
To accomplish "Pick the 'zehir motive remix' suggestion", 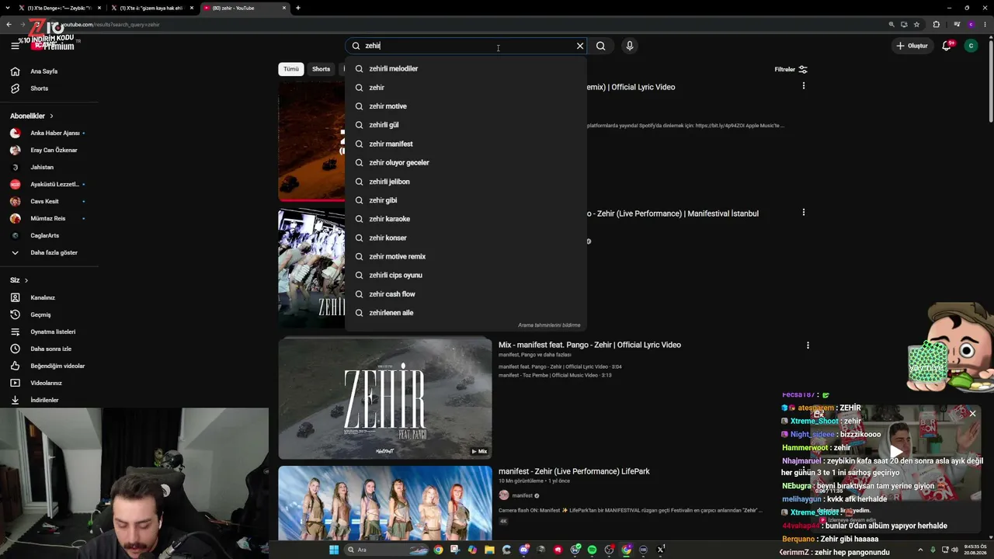I will tap(466, 256).
